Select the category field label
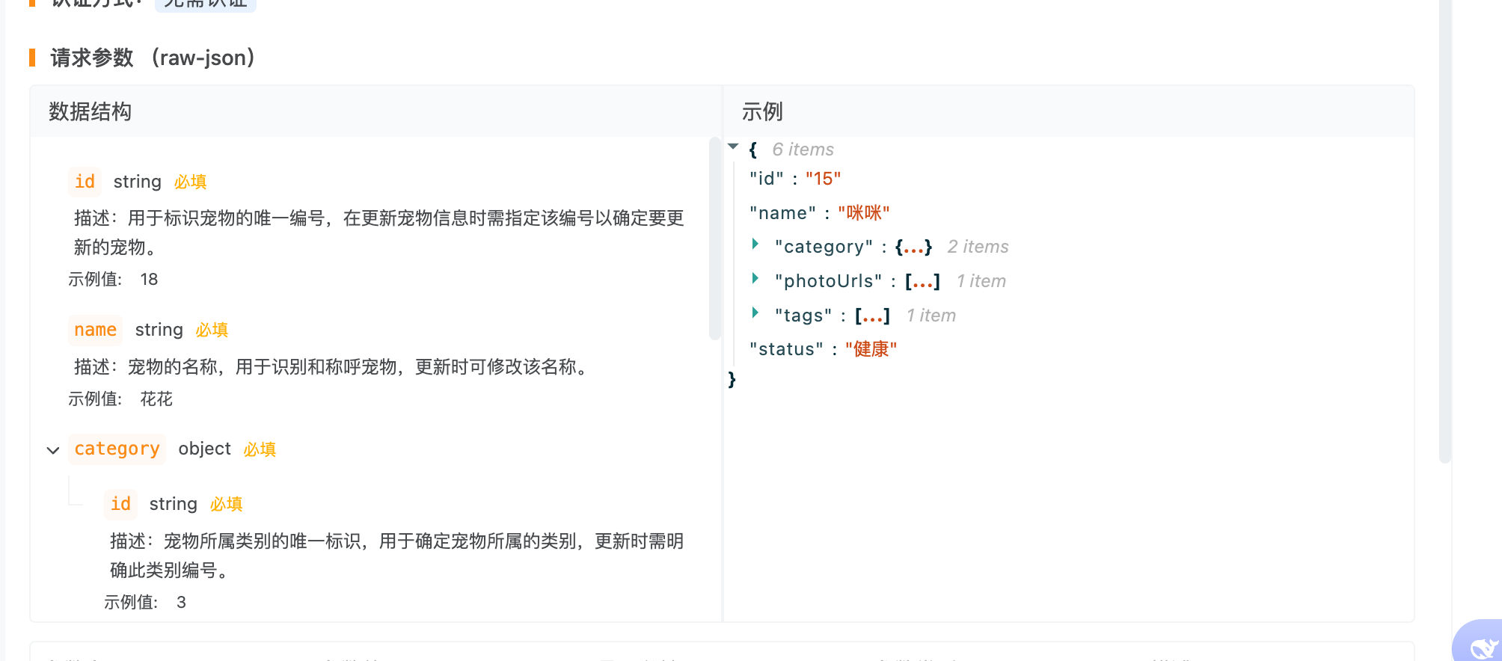Screen dimensions: 1502x661 coord(117,449)
